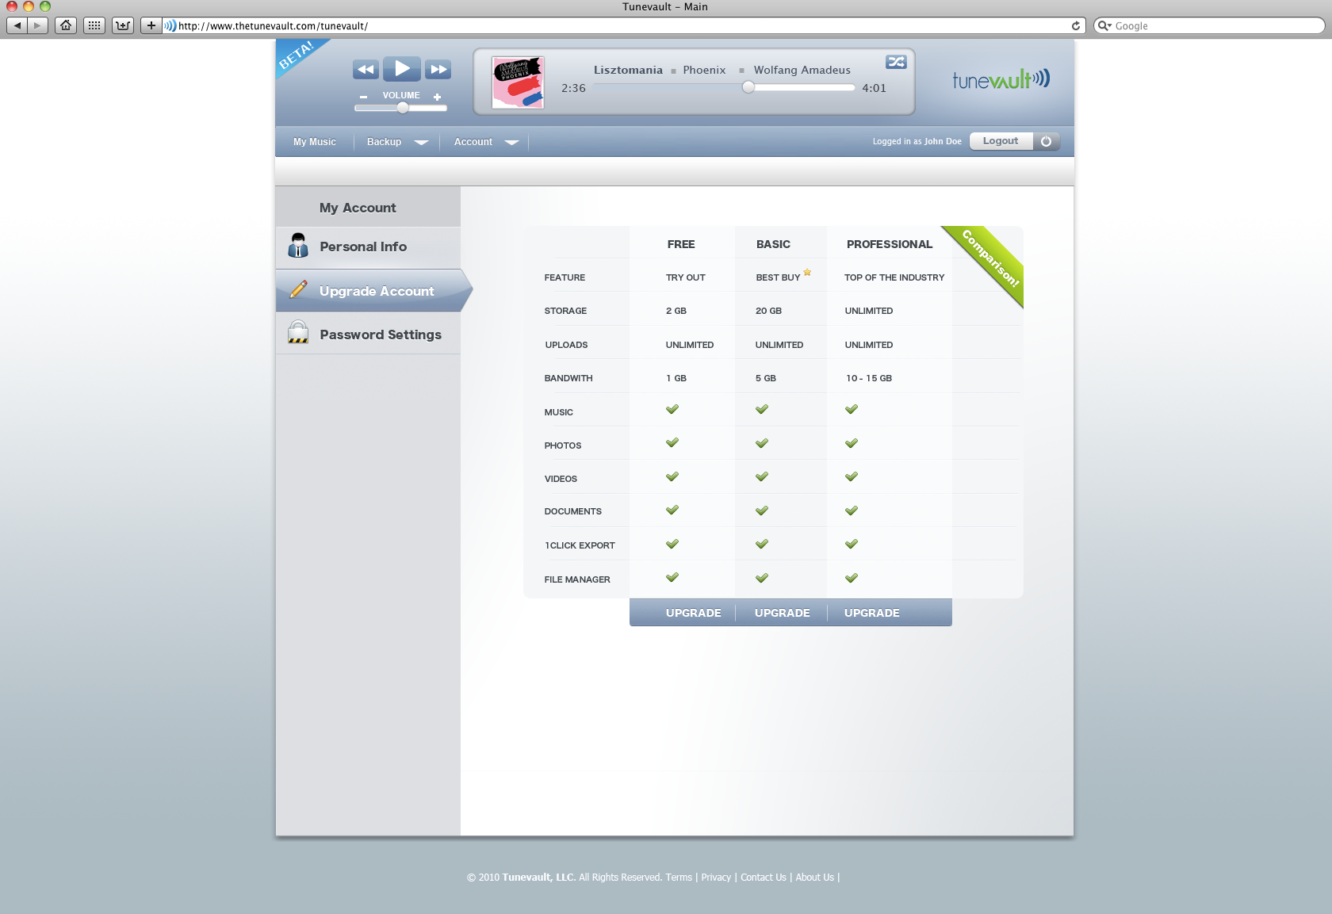The width and height of the screenshot is (1332, 914).
Task: Select Upgrade Account in the sidebar
Action: coord(373,290)
